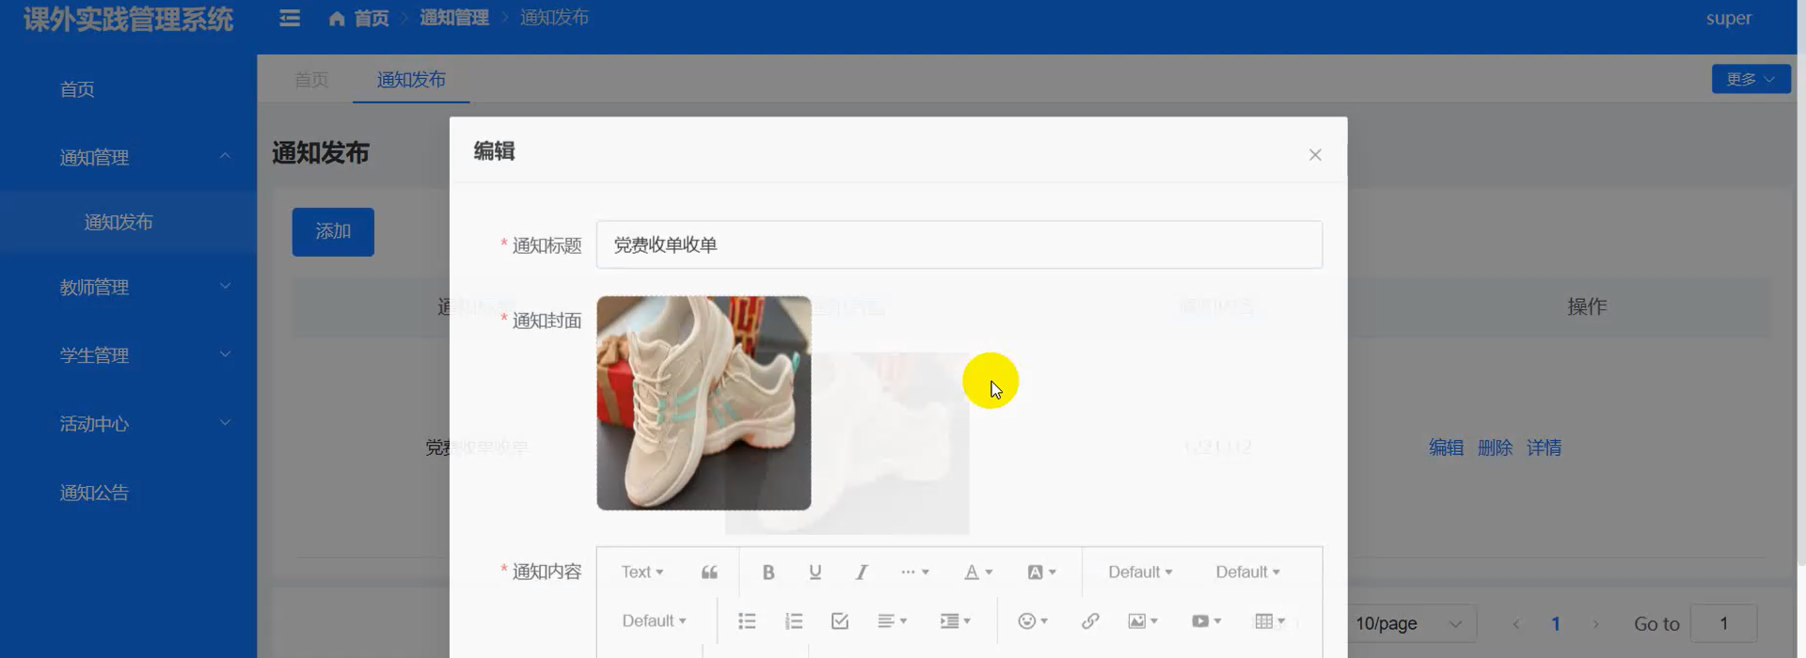Insert a numbered list
Screen dimensions: 1806x658
(x=794, y=620)
